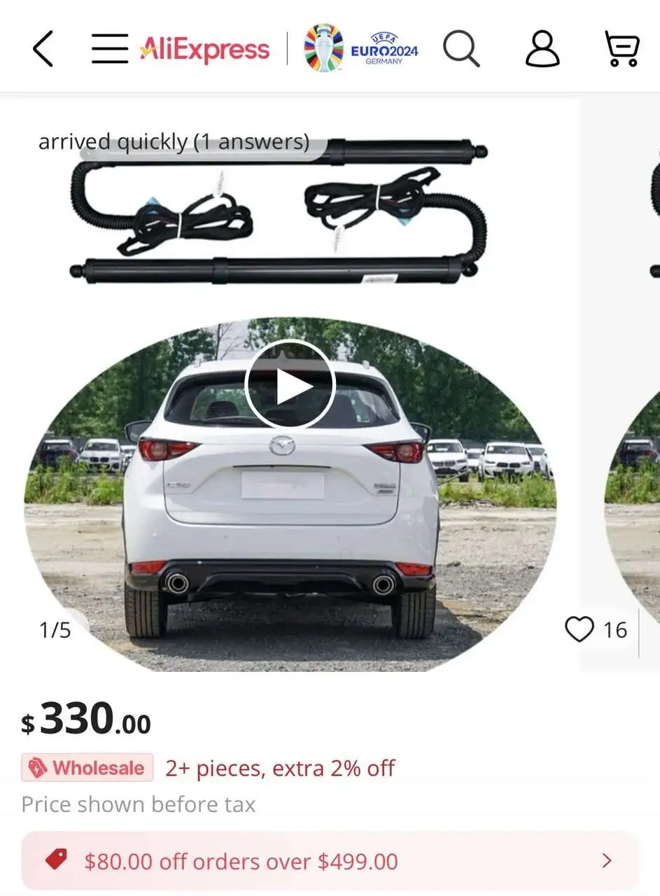The height and width of the screenshot is (896, 660).
Task: Tap the red coupon tag icon
Action: (x=56, y=860)
